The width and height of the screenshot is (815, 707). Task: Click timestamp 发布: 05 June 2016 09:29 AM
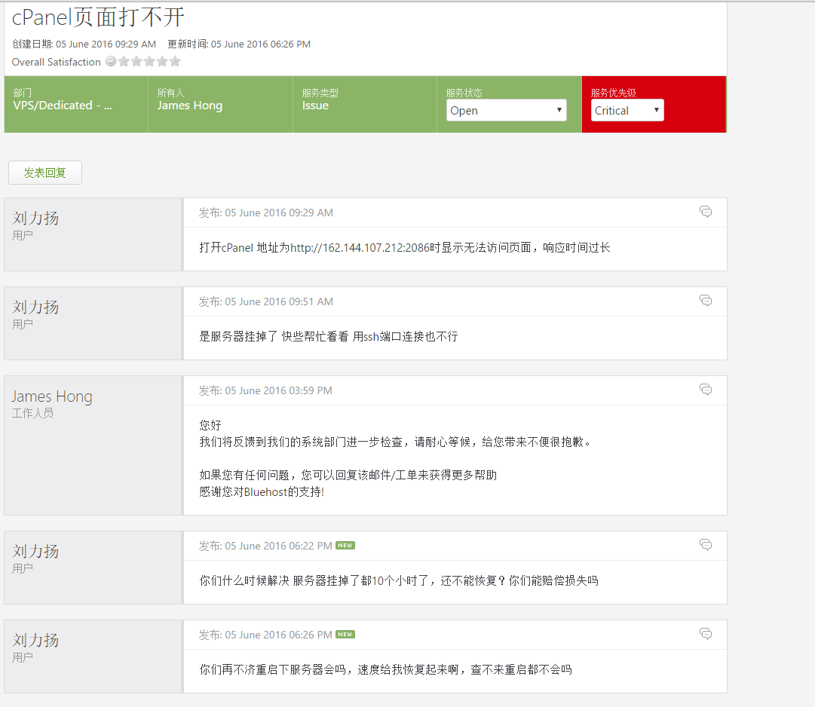coord(265,213)
